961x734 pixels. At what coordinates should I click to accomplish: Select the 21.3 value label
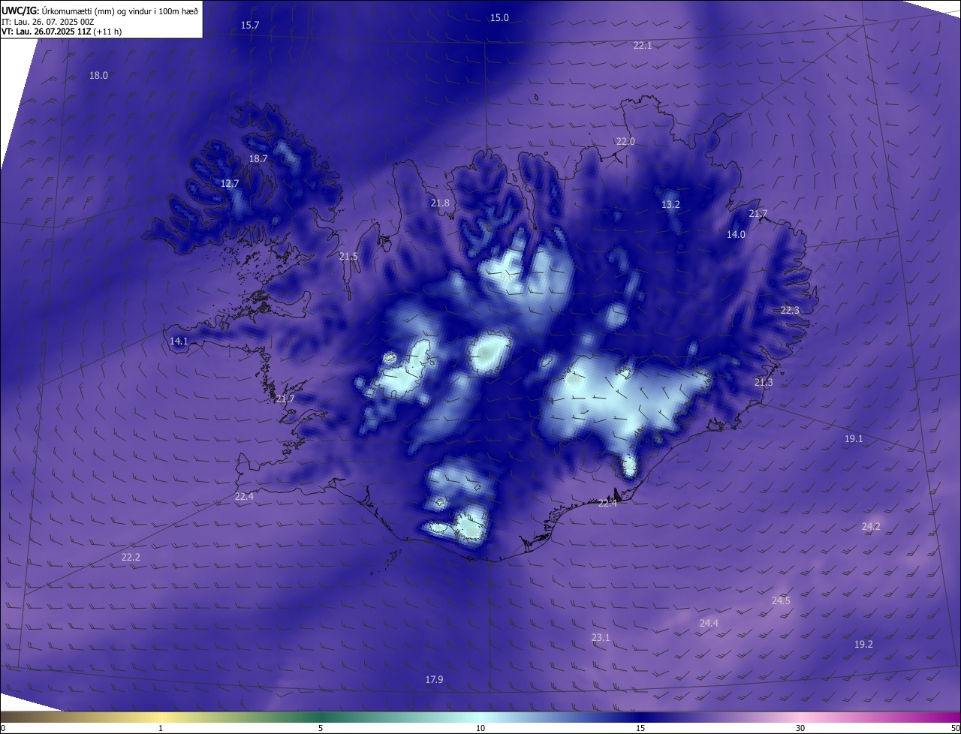pyautogui.click(x=764, y=384)
